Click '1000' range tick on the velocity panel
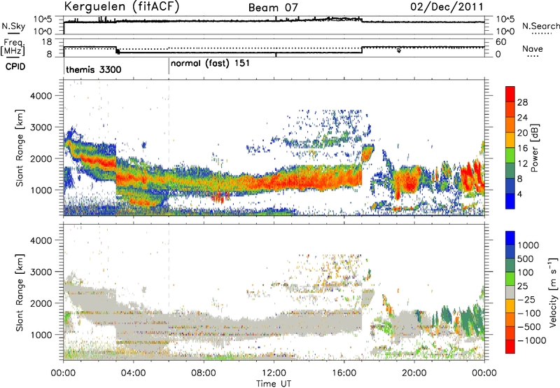This screenshot has height=388, width=560. click(41, 335)
